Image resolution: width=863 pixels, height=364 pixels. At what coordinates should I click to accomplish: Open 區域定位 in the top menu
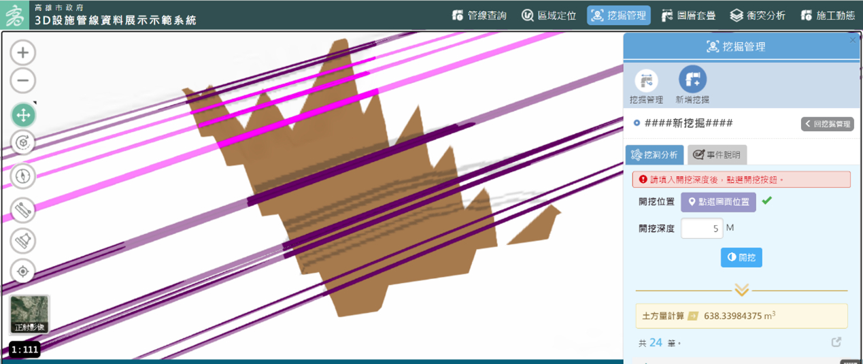pyautogui.click(x=549, y=15)
